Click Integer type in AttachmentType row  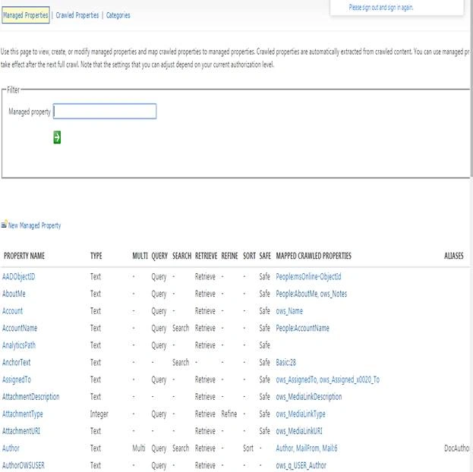click(99, 414)
